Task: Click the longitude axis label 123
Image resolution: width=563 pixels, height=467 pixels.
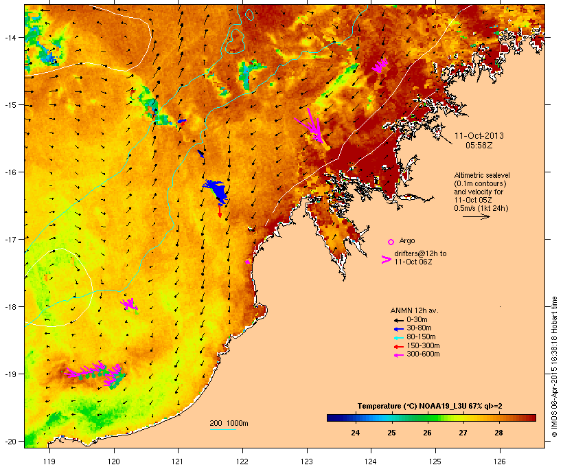Action: 307,462
